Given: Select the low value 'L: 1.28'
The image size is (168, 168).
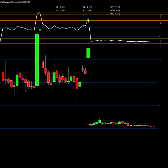Looking at the screenshot, I should 87,11.
